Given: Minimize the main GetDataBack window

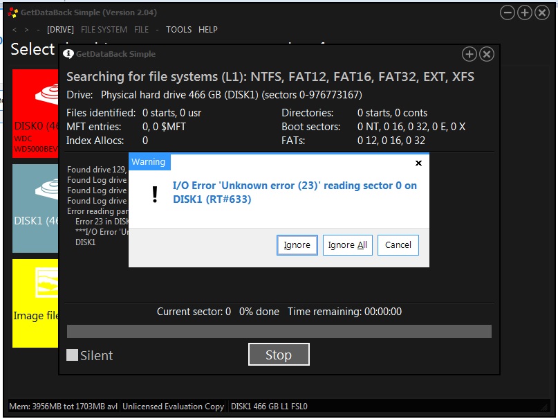Looking at the screenshot, I should point(507,13).
